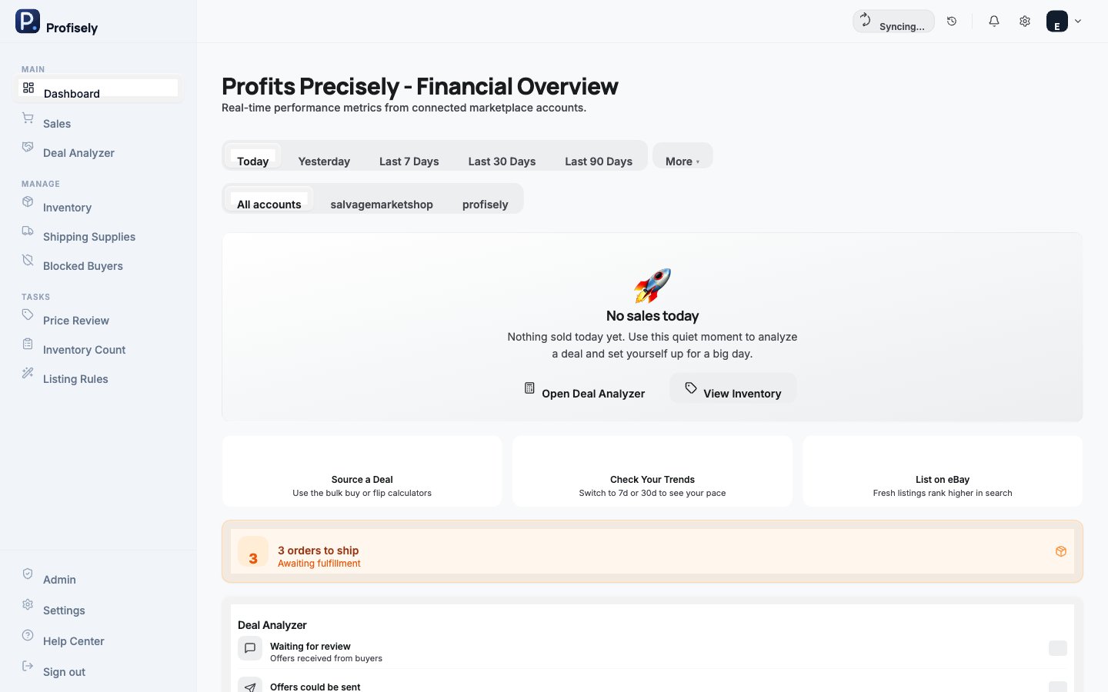Select the Last 7 Days tab
This screenshot has width=1108, height=692.
tap(409, 161)
